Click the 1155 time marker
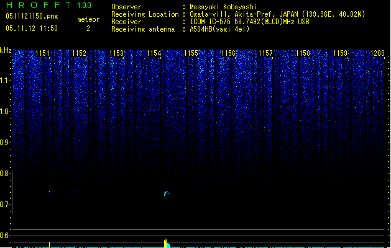The height and width of the screenshot is (248, 391). (x=191, y=53)
